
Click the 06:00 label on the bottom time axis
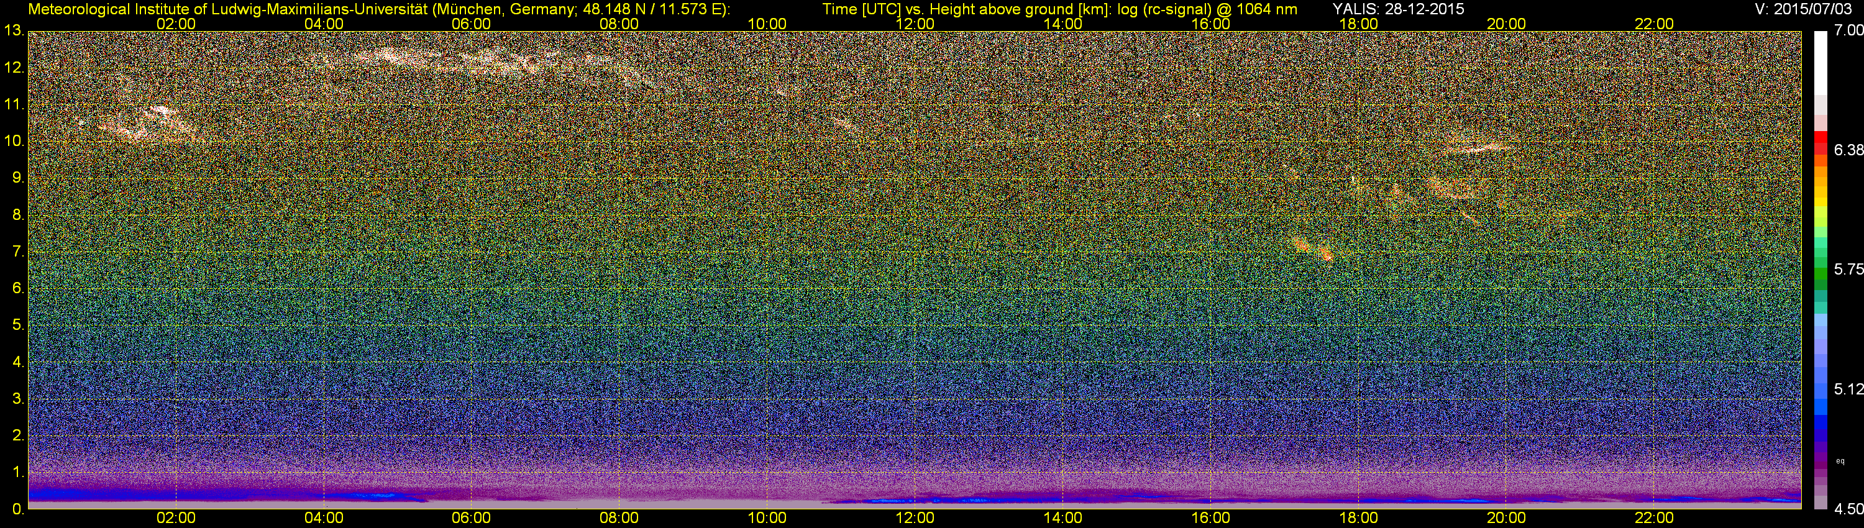[x=471, y=518]
